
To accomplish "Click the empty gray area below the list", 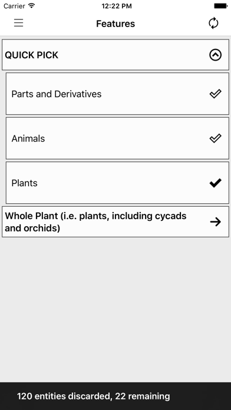I will pos(115,309).
